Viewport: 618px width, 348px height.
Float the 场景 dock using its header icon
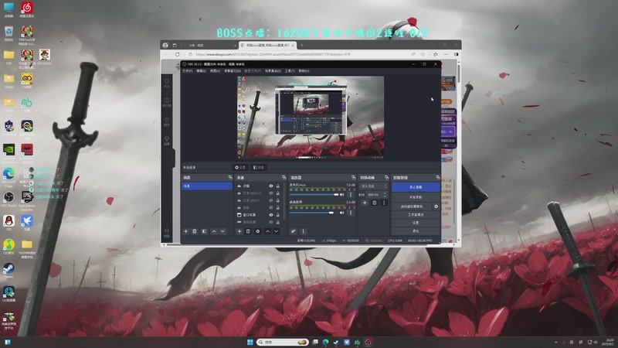pyautogui.click(x=230, y=178)
